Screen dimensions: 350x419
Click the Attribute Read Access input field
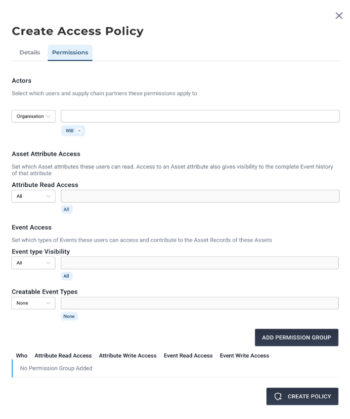[x=200, y=196]
